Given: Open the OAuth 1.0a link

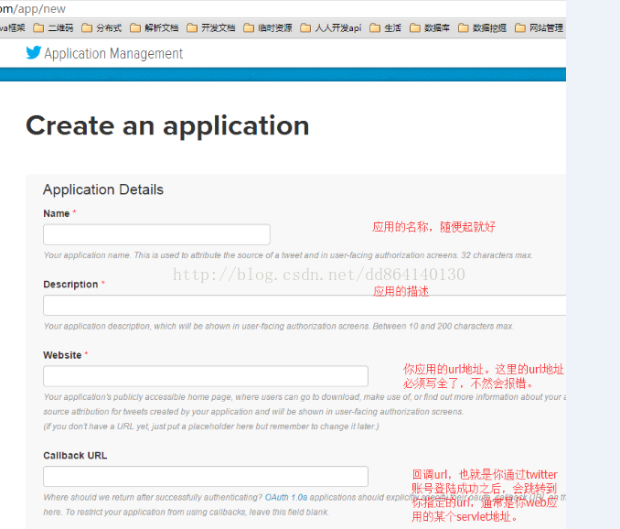Looking at the screenshot, I should click(x=286, y=497).
